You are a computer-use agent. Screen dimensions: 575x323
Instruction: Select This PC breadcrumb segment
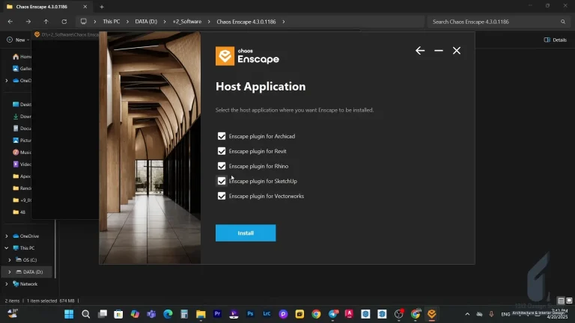tap(111, 22)
